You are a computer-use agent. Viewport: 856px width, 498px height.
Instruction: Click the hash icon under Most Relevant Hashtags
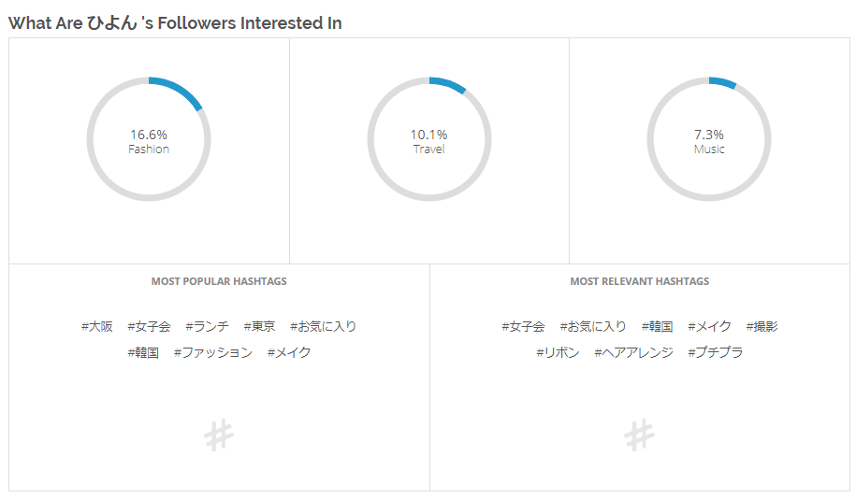pos(639,435)
